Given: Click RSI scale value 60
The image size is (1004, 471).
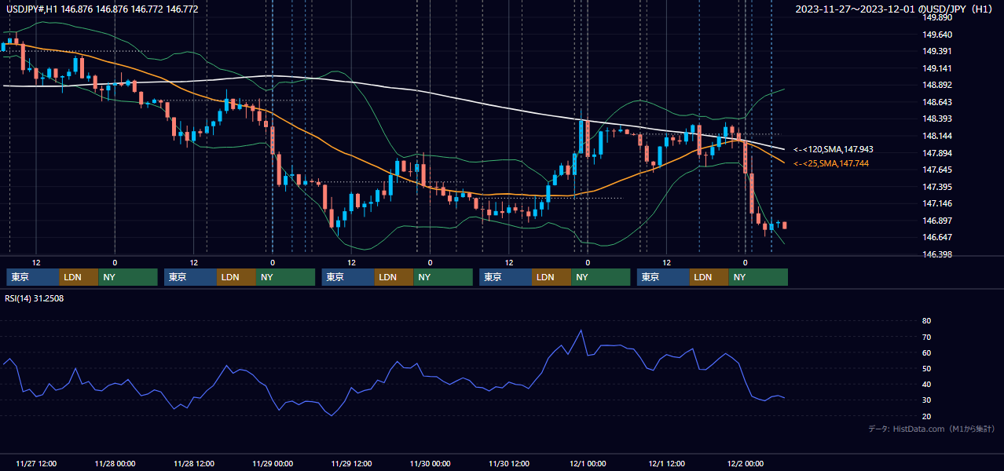Looking at the screenshot, I should pos(927,352).
